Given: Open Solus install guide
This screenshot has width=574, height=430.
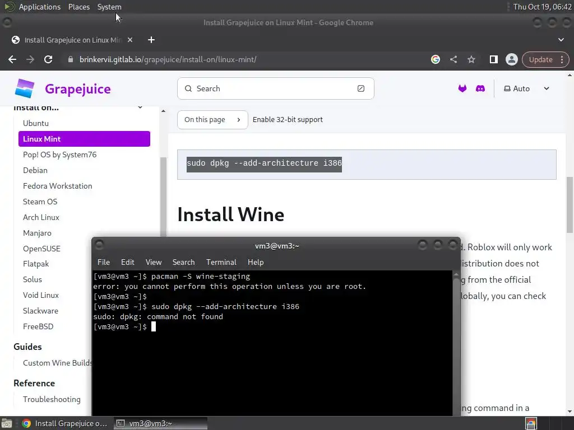Looking at the screenshot, I should coord(32,280).
